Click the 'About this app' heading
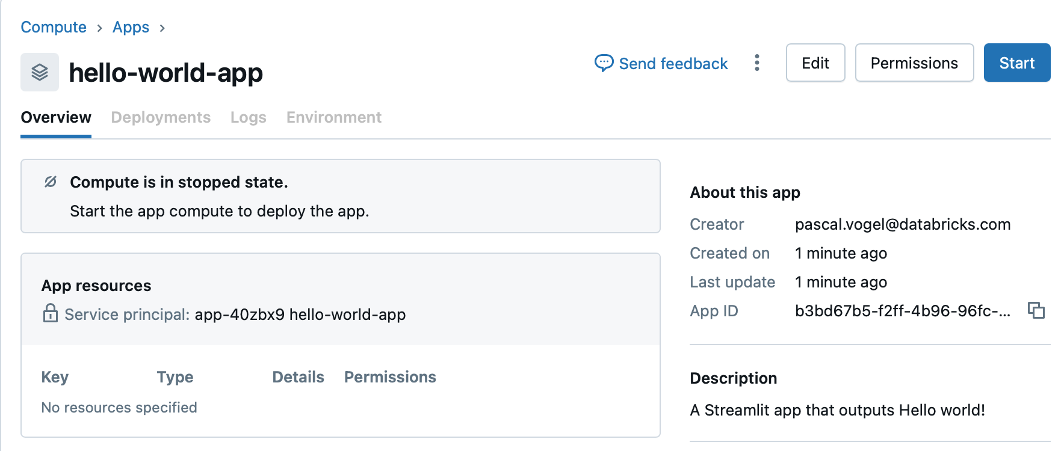Screen dimensions: 1064x451 (745, 192)
